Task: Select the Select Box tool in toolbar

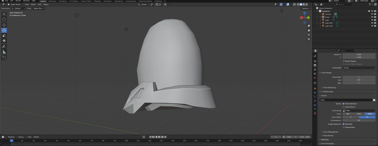Action: pos(4,14)
